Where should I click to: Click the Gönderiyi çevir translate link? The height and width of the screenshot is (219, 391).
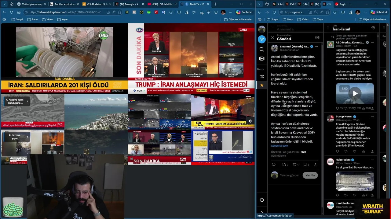pos(280,146)
